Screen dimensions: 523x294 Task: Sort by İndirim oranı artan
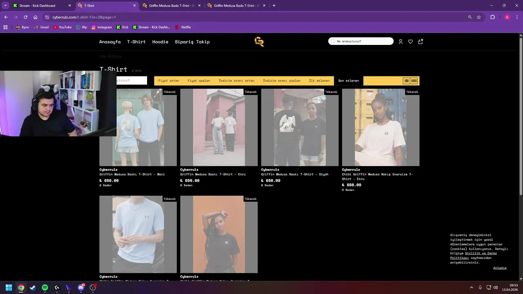pyautogui.click(x=237, y=81)
